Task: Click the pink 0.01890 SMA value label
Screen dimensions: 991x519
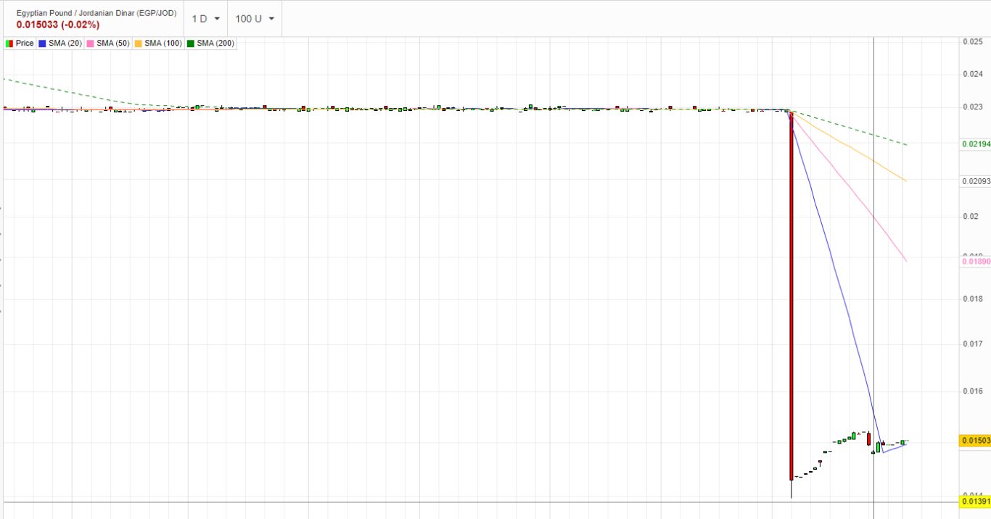Action: [x=975, y=262]
